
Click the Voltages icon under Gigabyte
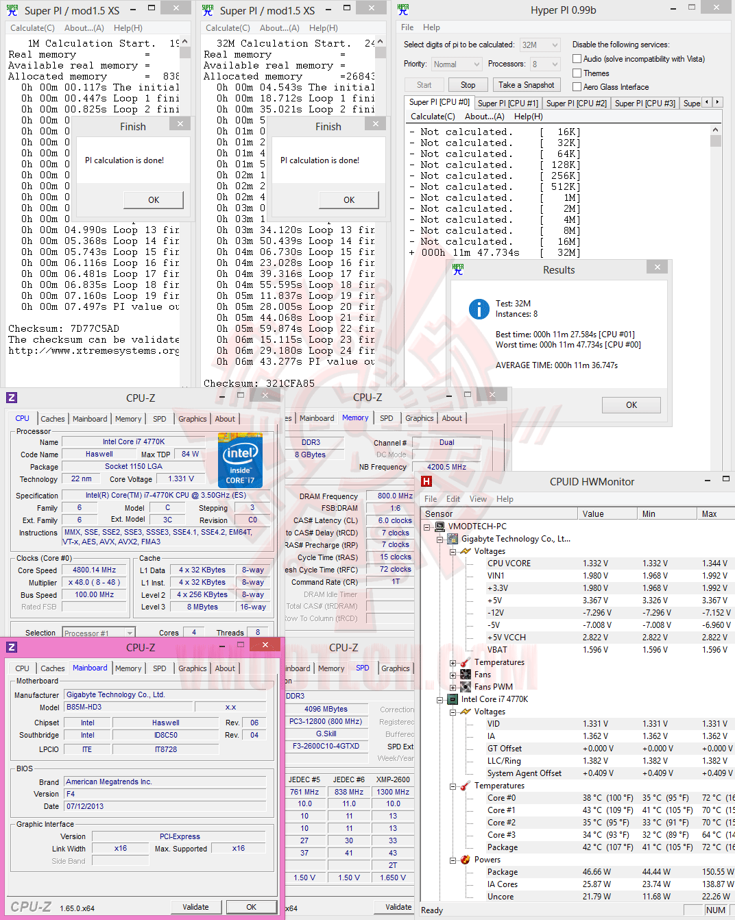[466, 551]
